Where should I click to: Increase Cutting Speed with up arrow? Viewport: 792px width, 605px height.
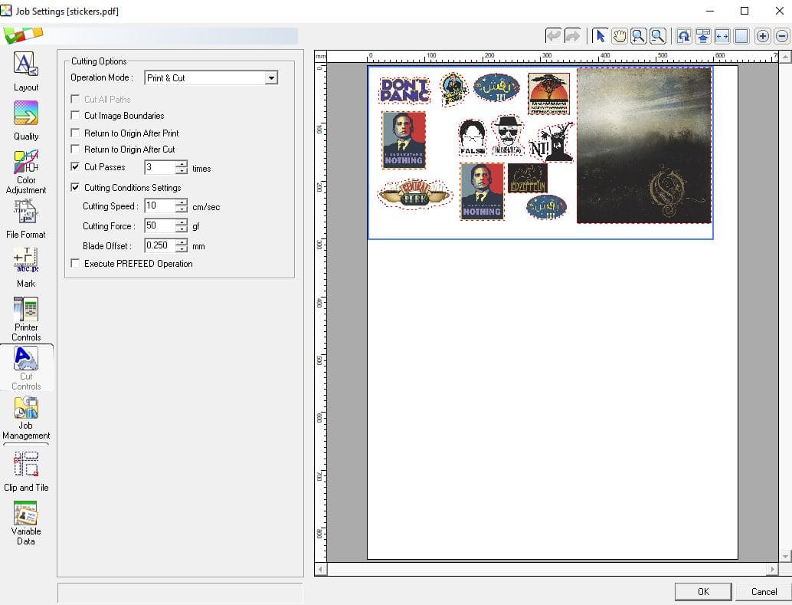[x=182, y=202]
